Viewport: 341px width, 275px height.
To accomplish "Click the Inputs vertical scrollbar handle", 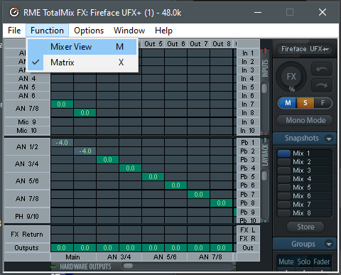I will (264, 89).
